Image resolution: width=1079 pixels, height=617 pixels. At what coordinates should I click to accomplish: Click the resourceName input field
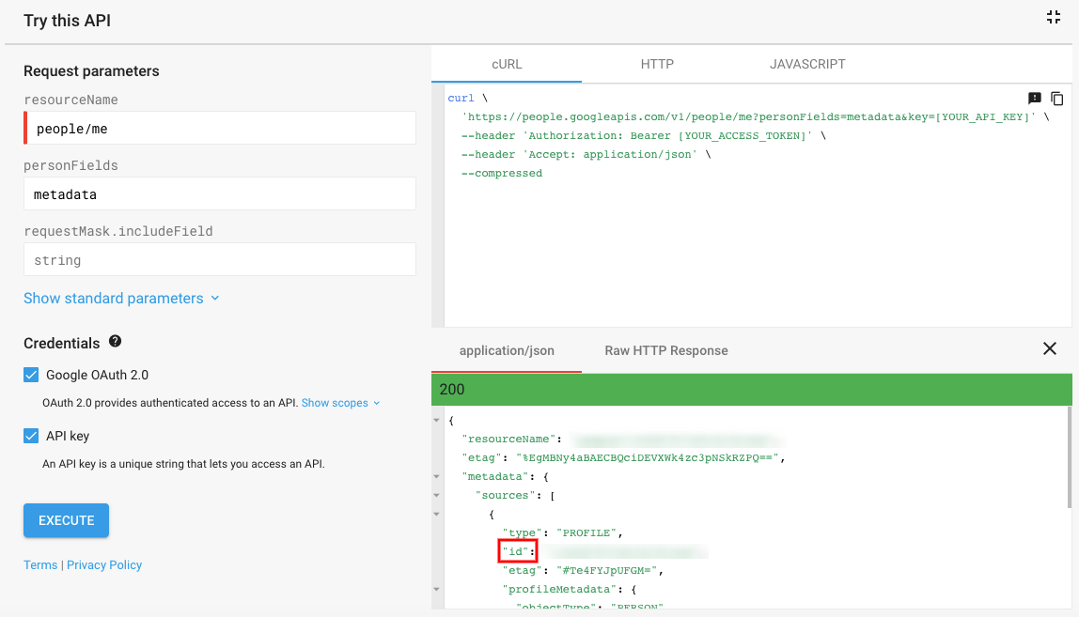(x=220, y=128)
